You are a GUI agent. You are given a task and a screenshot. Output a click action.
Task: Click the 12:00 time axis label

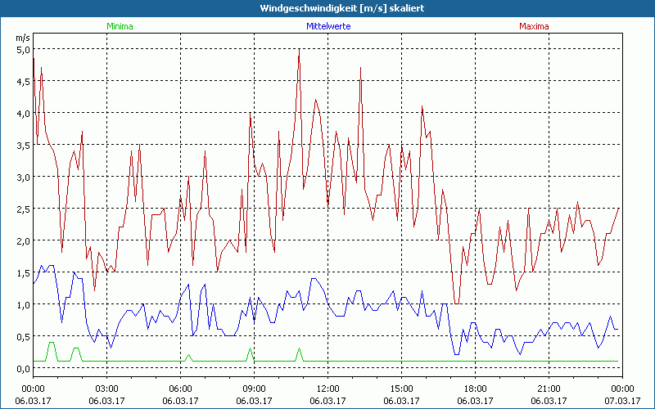point(327,389)
